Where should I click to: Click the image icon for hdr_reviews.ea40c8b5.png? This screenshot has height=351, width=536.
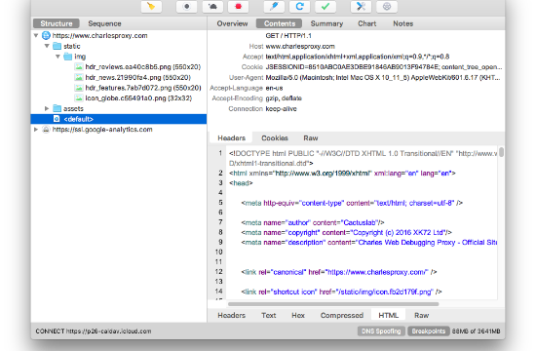point(79,66)
